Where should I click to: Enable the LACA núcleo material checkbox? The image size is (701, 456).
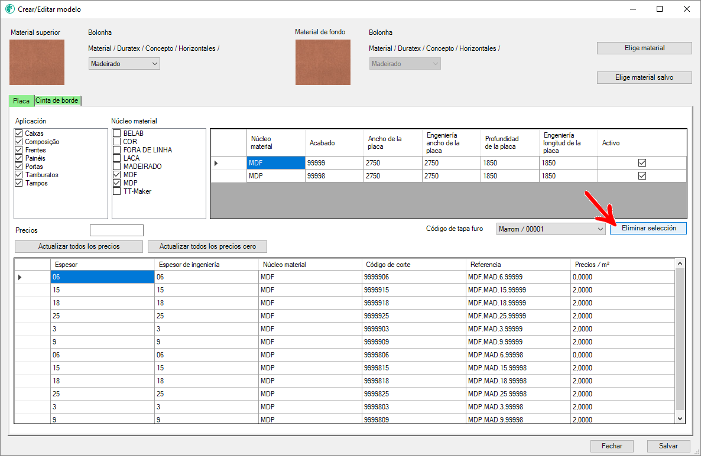[x=117, y=158]
